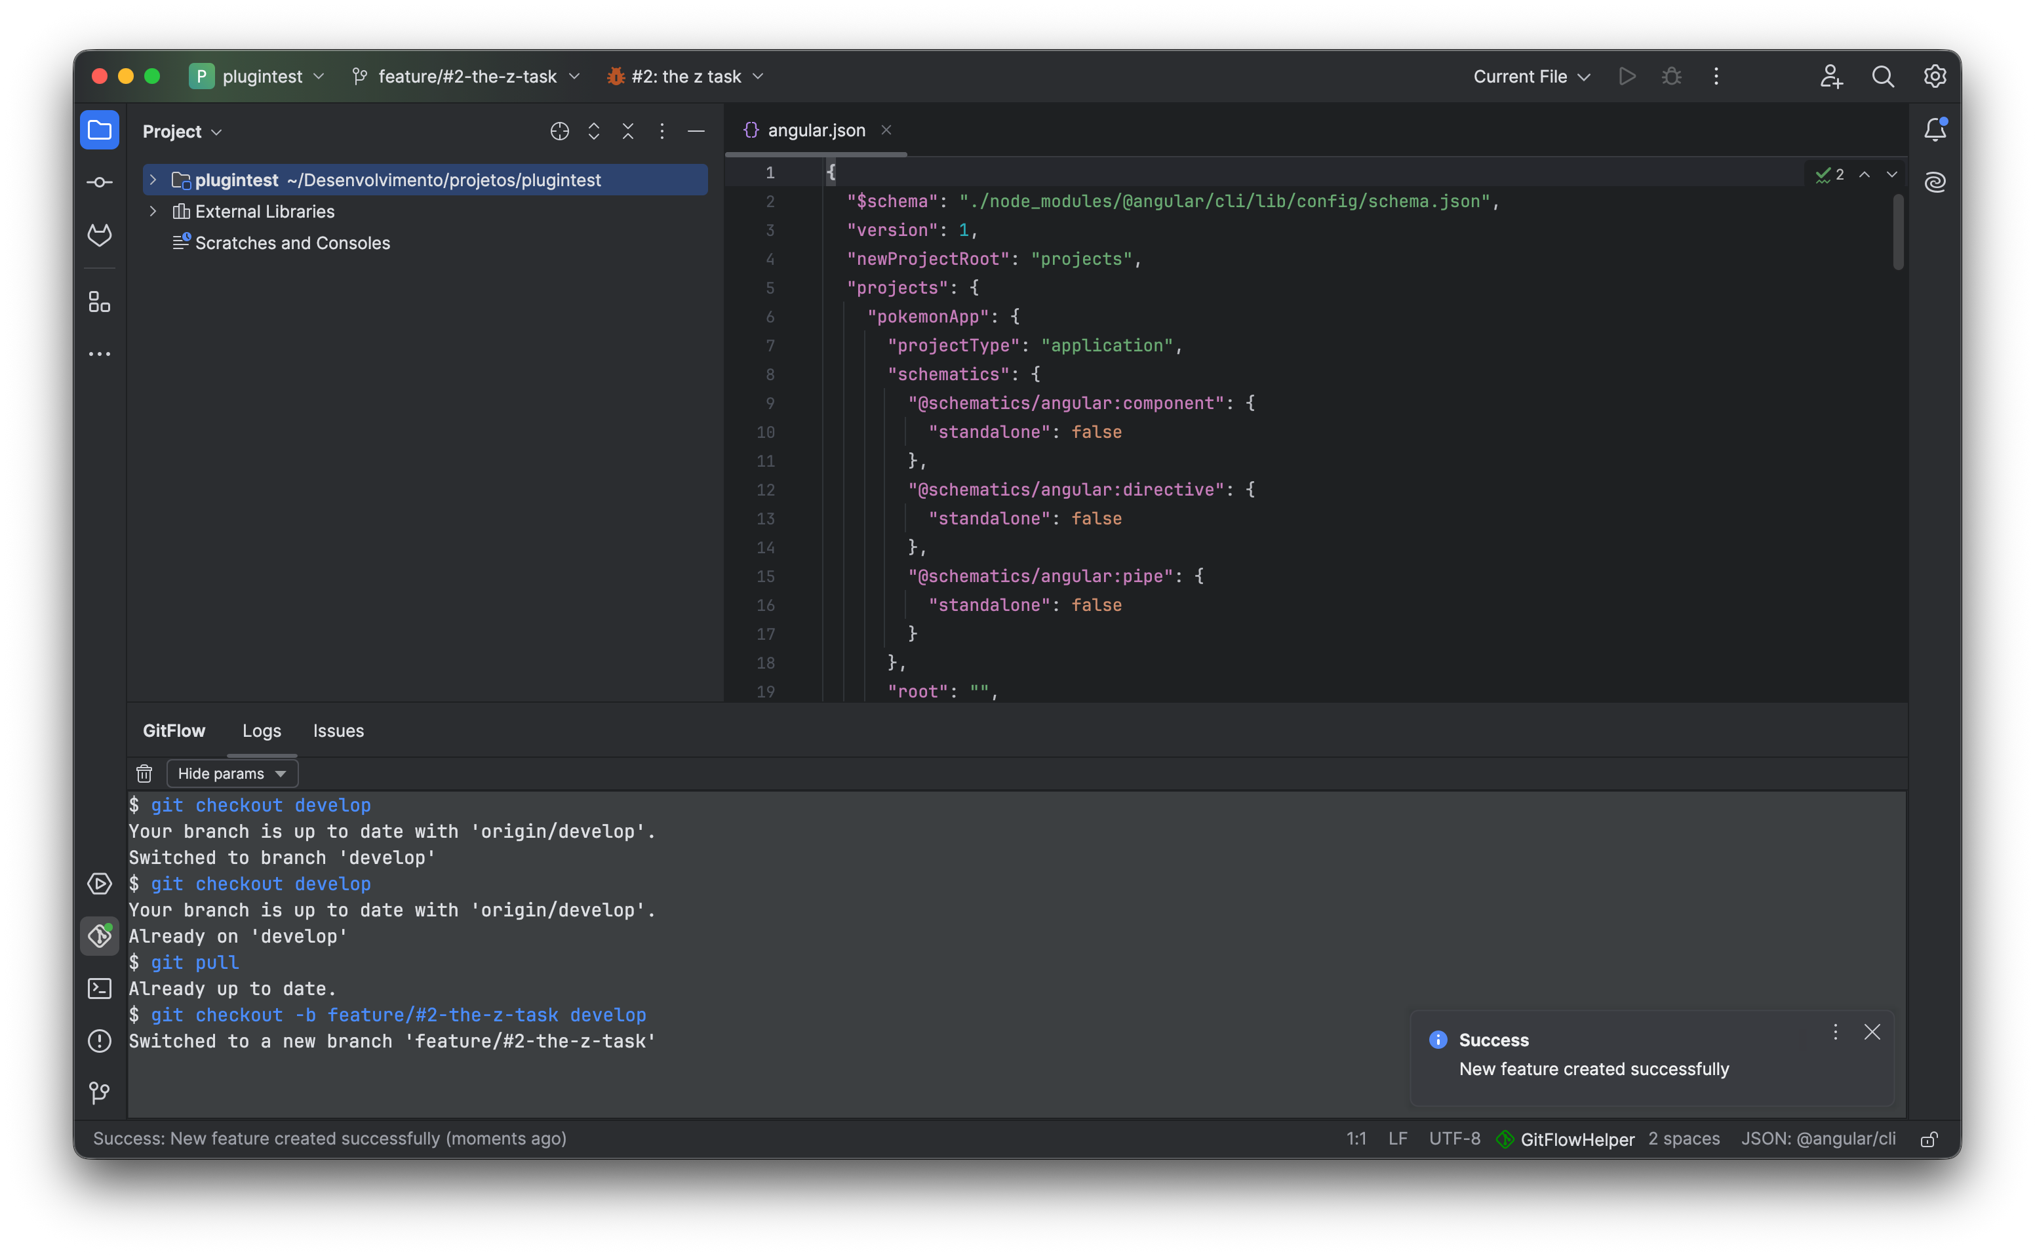
Task: Switch to the Logs tab
Action: point(262,730)
